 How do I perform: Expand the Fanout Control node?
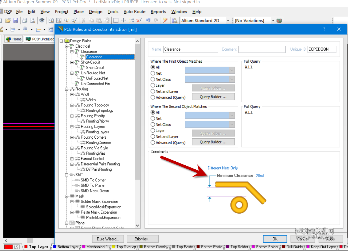click(72, 159)
